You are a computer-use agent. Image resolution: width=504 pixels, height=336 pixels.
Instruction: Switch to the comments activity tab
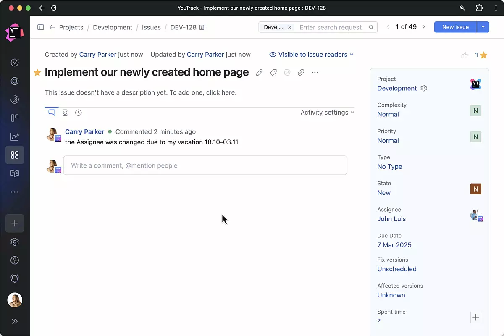[52, 113]
